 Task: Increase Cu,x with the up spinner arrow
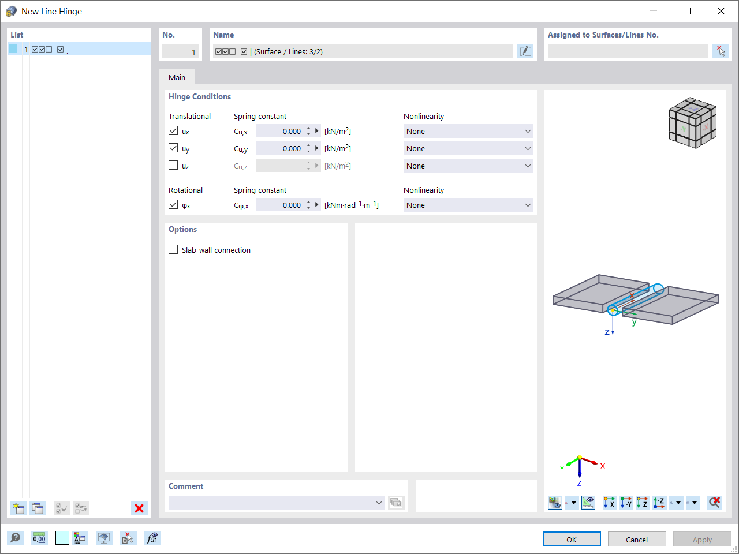(309, 128)
